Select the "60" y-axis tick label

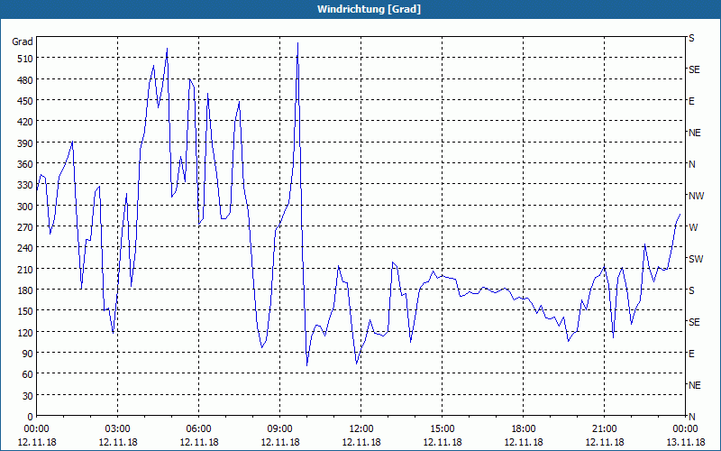(27, 374)
